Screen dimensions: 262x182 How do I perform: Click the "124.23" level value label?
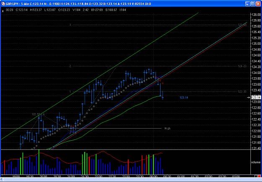(x=242, y=66)
